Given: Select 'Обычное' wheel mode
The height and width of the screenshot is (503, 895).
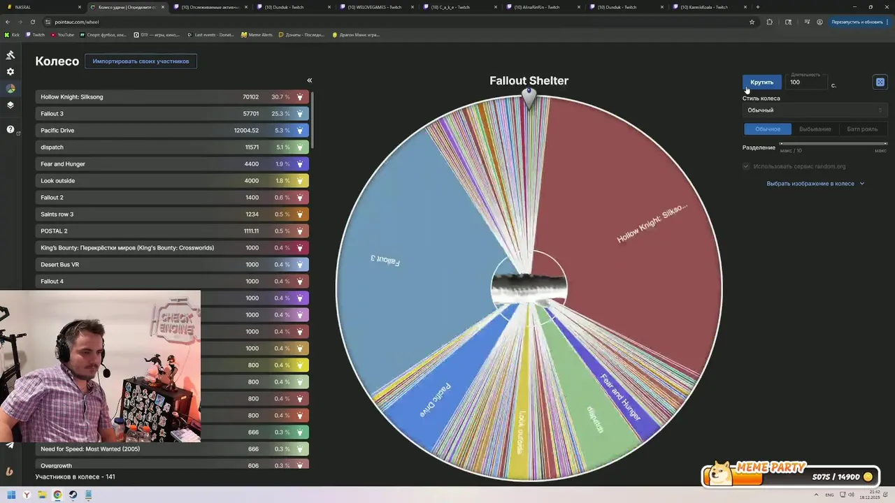Looking at the screenshot, I should 768,129.
